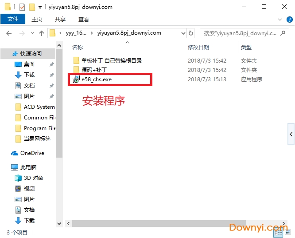Click the Back navigation arrow
295x238 pixels.
click(x=9, y=33)
